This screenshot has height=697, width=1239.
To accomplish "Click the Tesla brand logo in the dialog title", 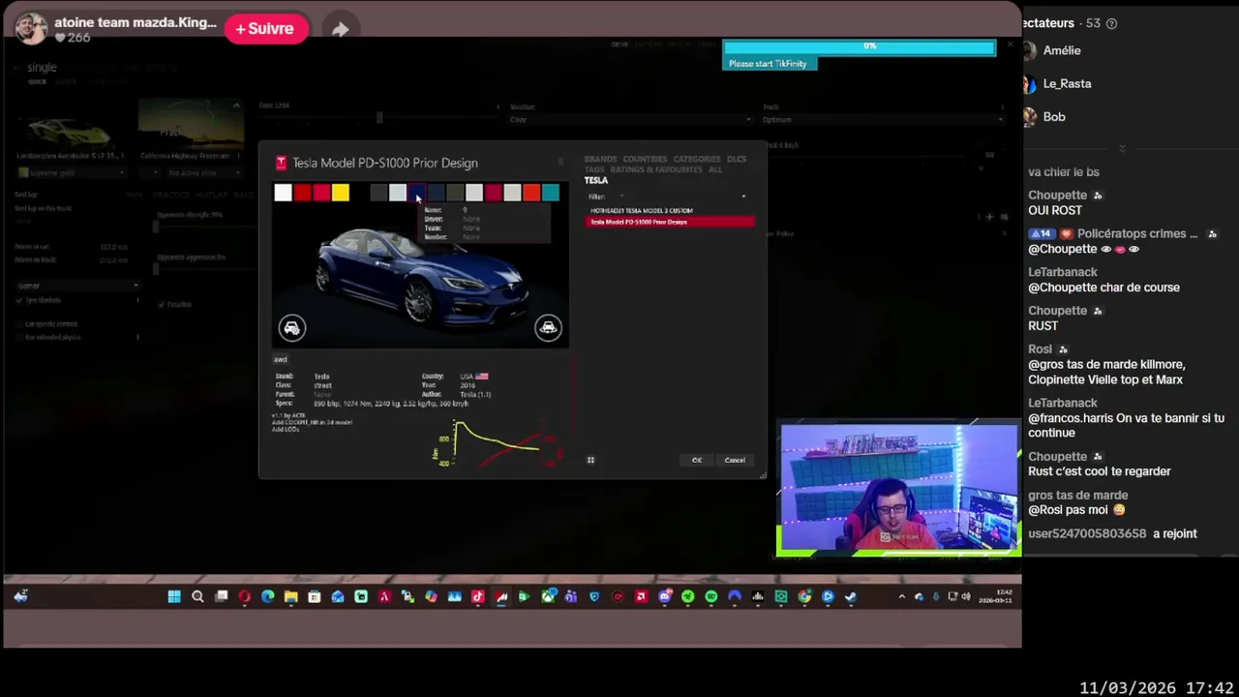I will (281, 163).
